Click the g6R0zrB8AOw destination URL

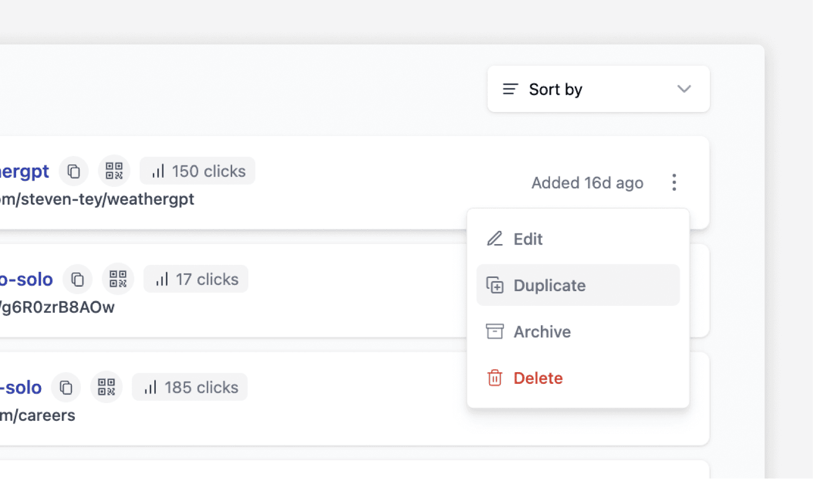click(x=57, y=307)
